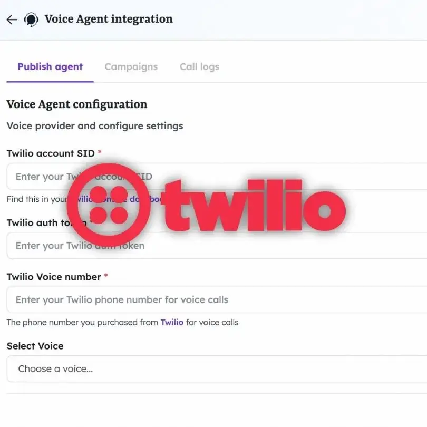The height and width of the screenshot is (427, 427).
Task: Switch to the Publish agent tab
Action: 50,67
